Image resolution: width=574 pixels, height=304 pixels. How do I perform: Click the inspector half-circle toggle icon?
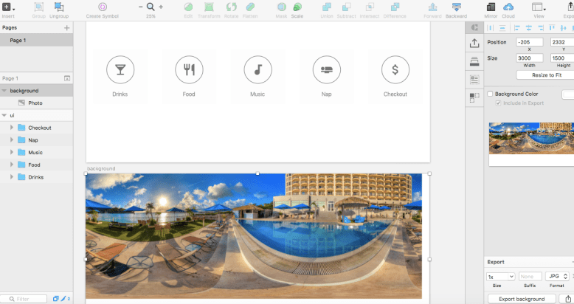pyautogui.click(x=474, y=27)
